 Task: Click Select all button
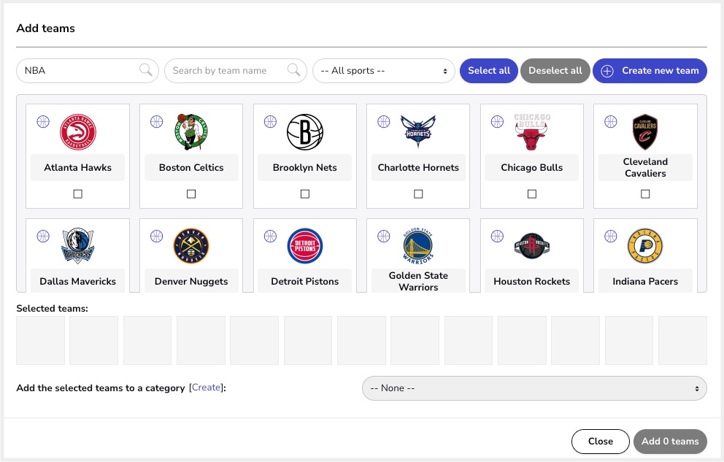(x=489, y=71)
